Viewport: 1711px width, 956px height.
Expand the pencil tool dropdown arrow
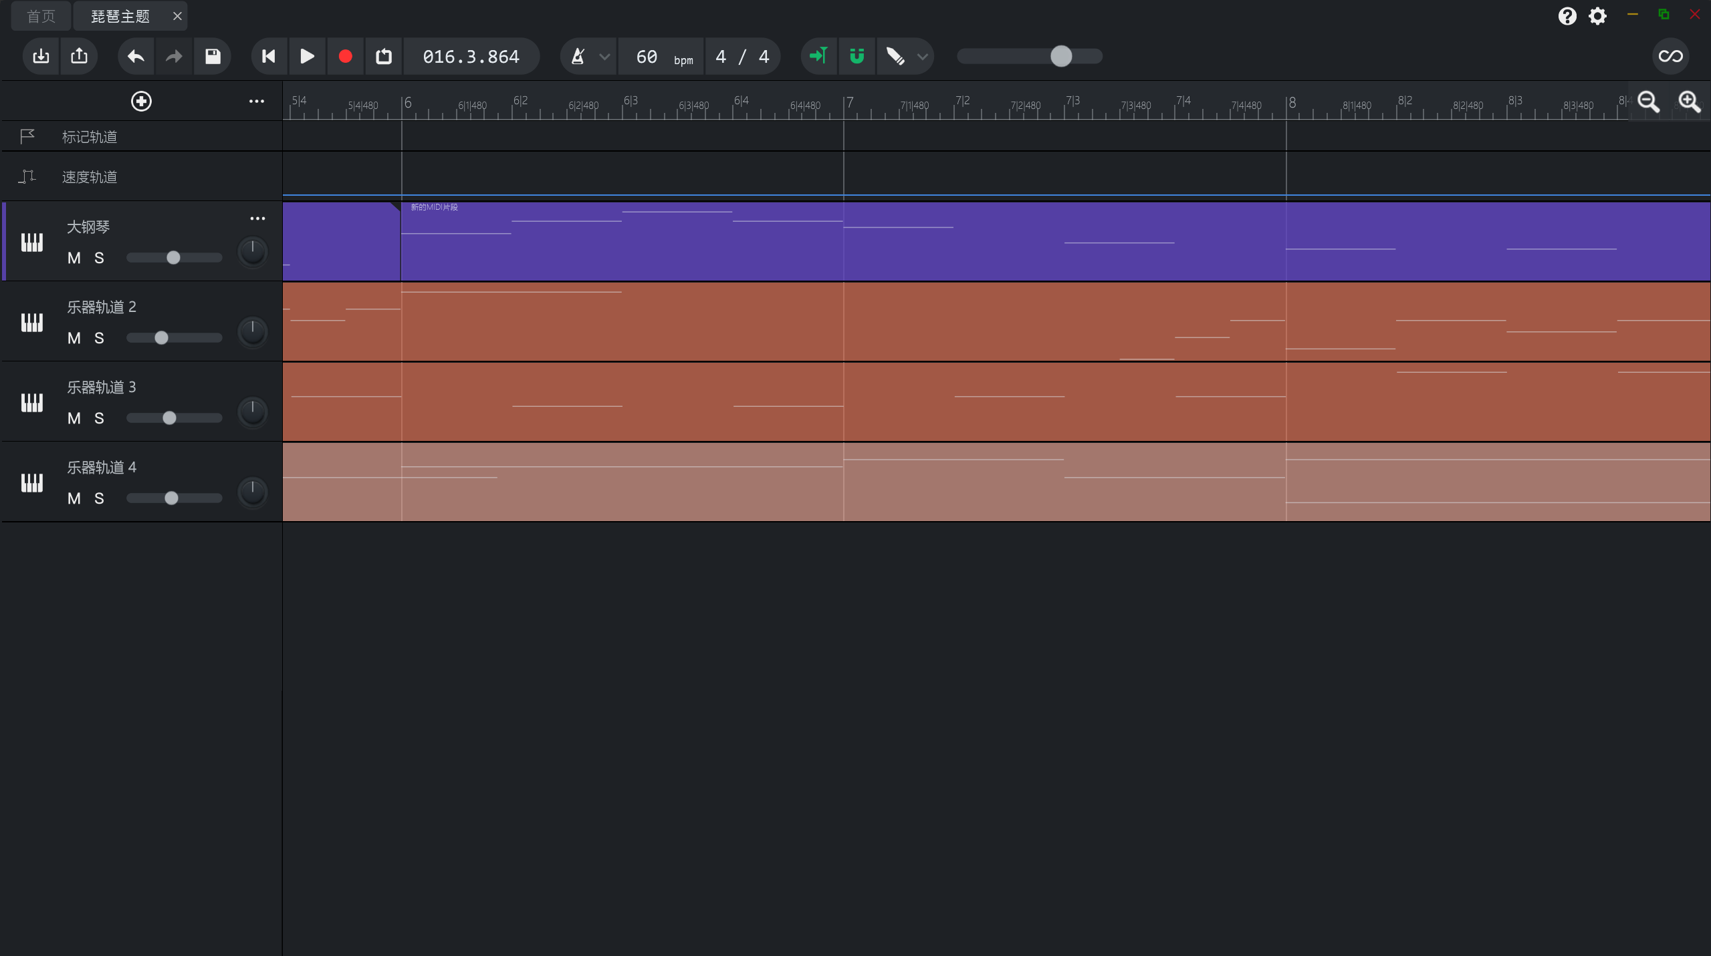coord(923,57)
